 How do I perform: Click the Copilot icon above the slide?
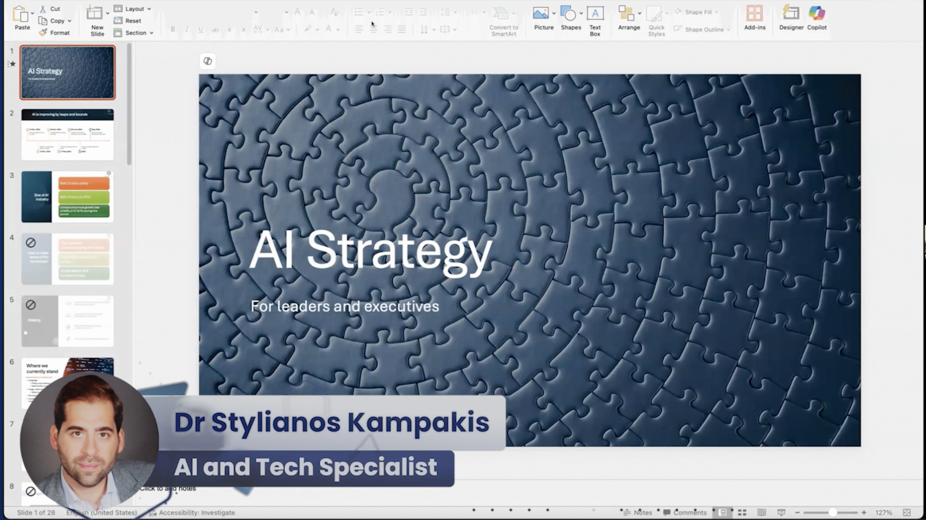point(208,61)
